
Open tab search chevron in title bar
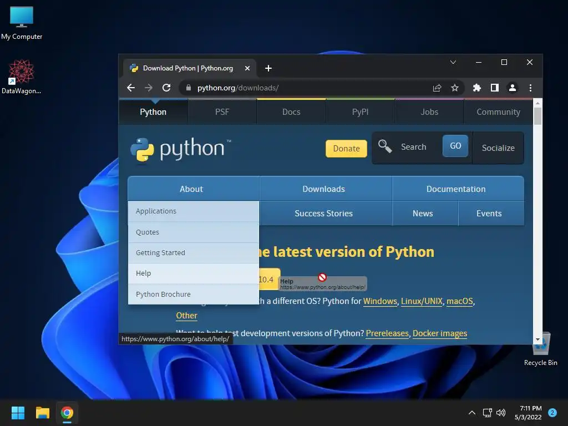453,62
